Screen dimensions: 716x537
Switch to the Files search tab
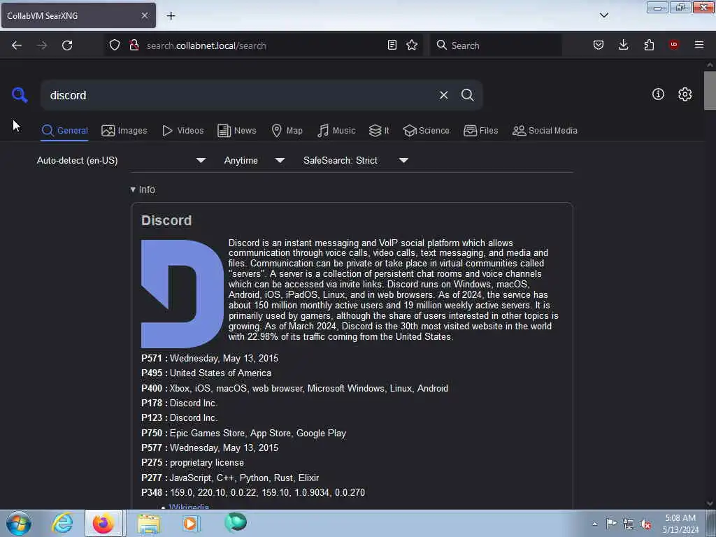tap(480, 131)
